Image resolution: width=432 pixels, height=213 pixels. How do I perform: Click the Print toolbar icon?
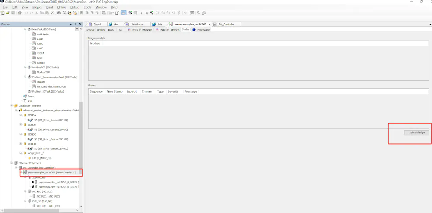click(x=19, y=12)
